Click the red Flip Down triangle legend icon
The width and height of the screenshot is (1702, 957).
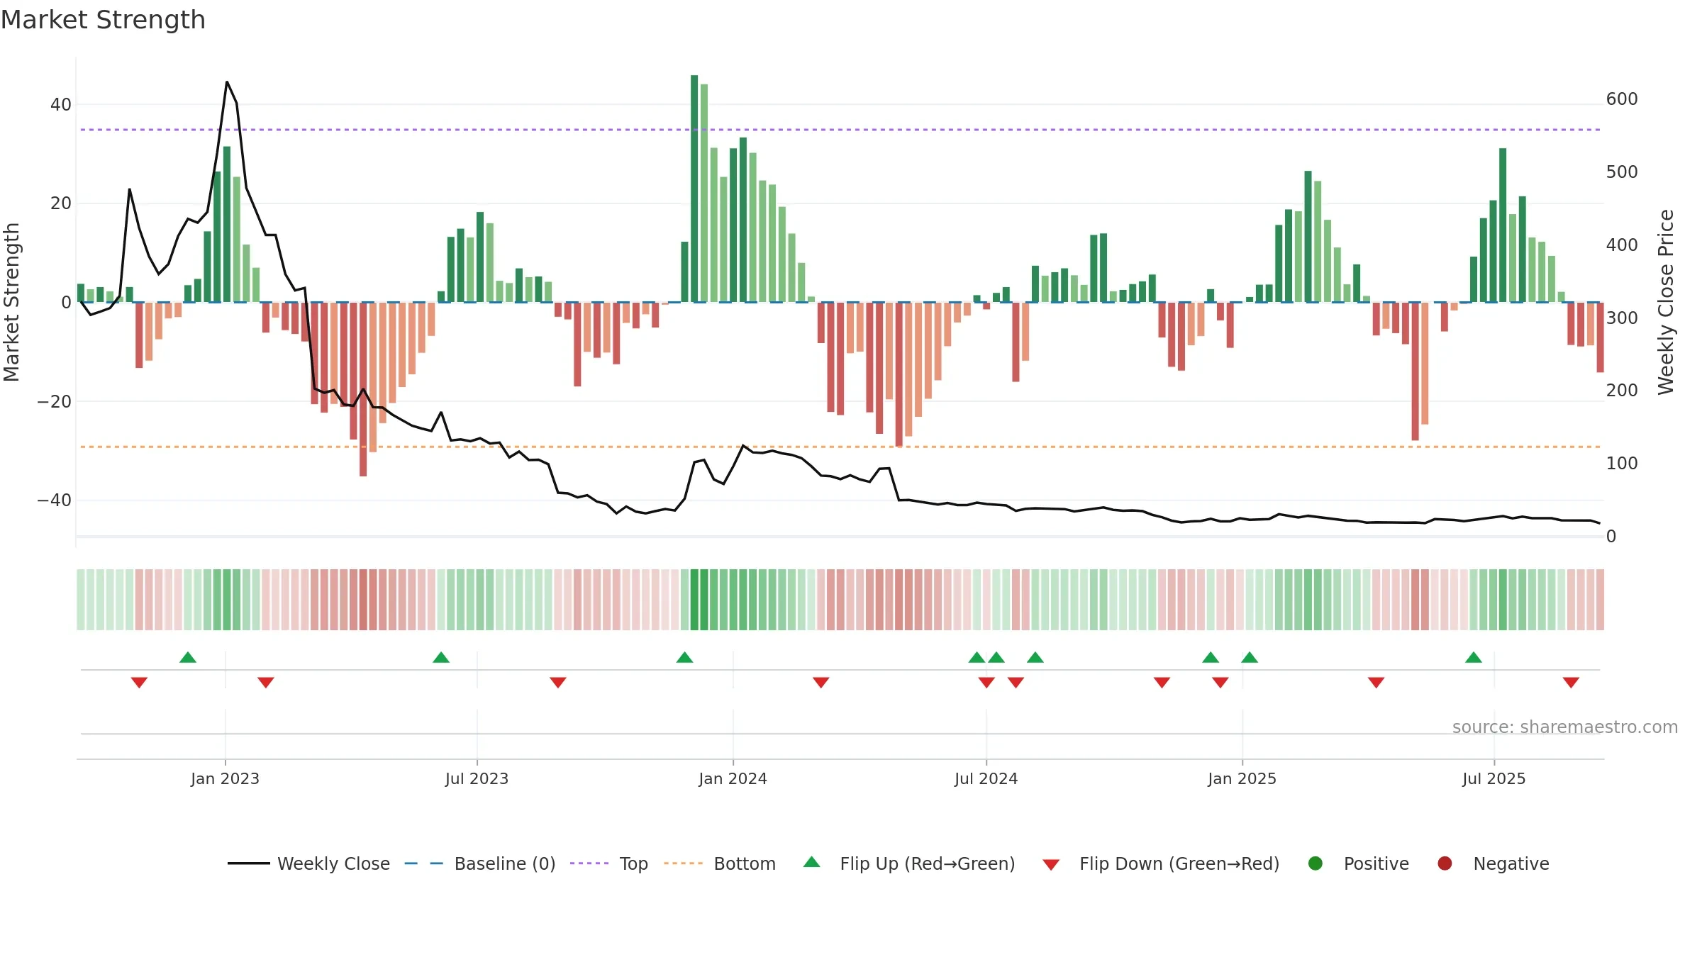pos(1051,865)
